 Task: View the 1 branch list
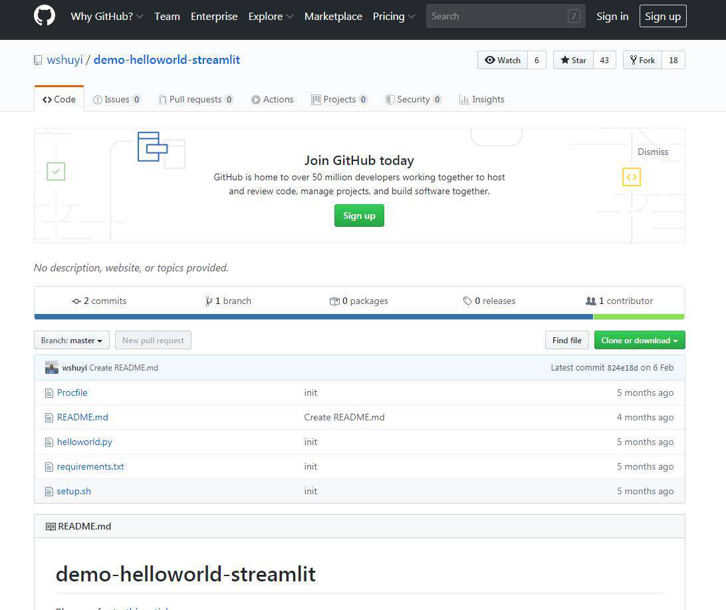[228, 301]
